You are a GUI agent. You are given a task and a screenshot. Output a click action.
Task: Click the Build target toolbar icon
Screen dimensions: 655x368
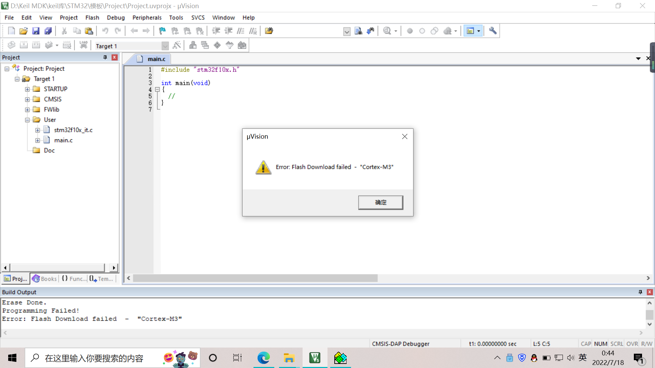[24, 45]
